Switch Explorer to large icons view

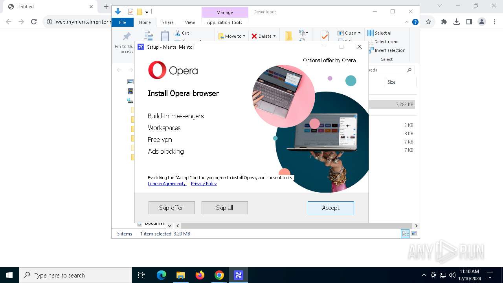click(x=413, y=233)
